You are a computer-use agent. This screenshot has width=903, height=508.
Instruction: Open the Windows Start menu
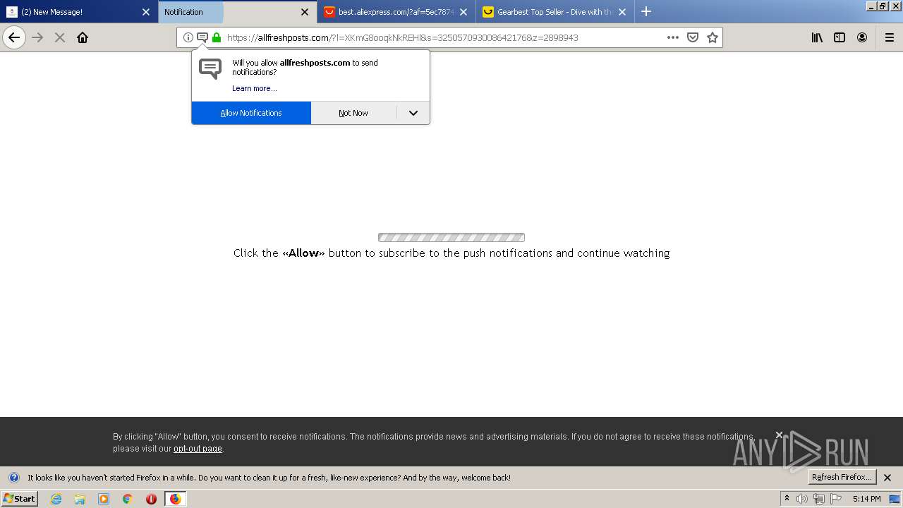[x=19, y=498]
